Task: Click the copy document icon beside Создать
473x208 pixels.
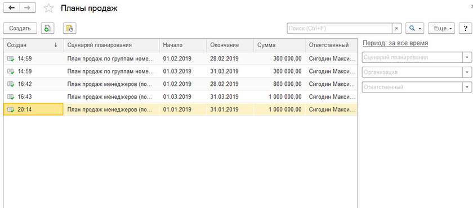Action: tap(47, 28)
